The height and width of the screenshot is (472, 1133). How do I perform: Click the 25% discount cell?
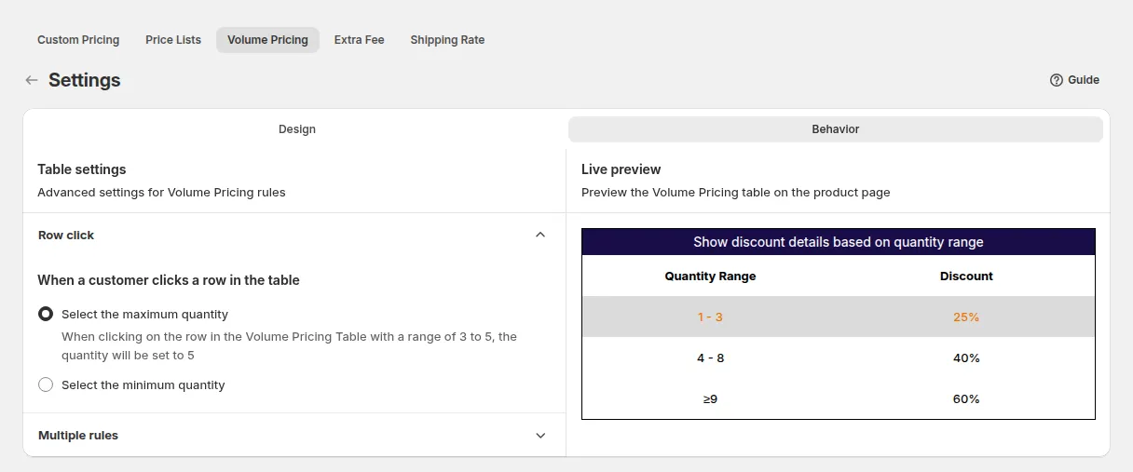click(966, 317)
